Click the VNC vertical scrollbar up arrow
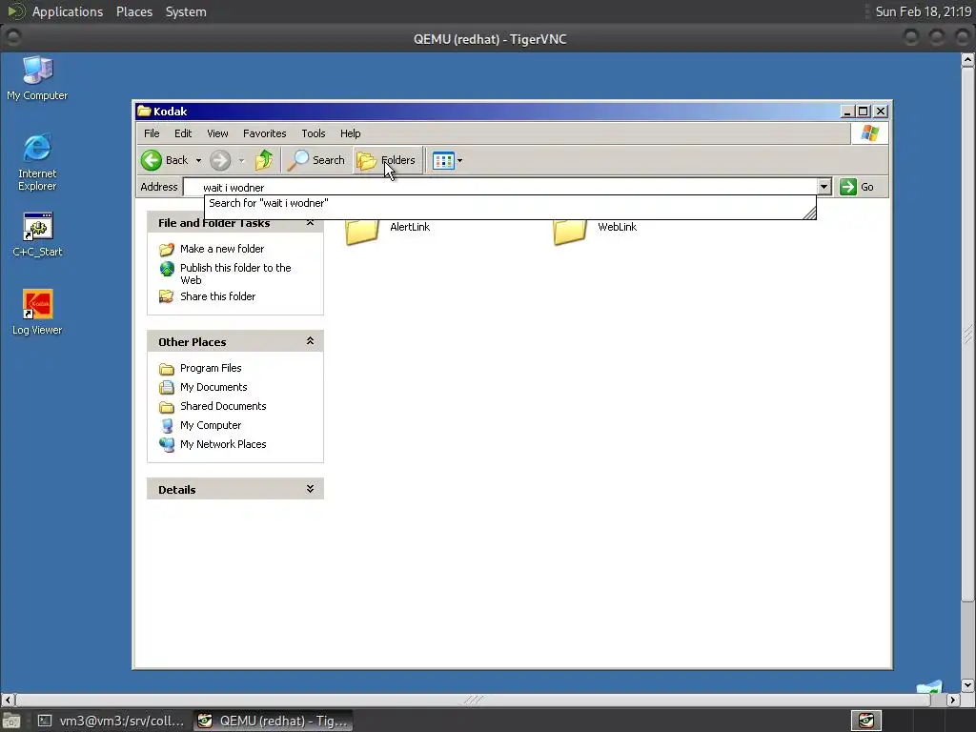Viewport: 976px width, 732px height. 967,60
